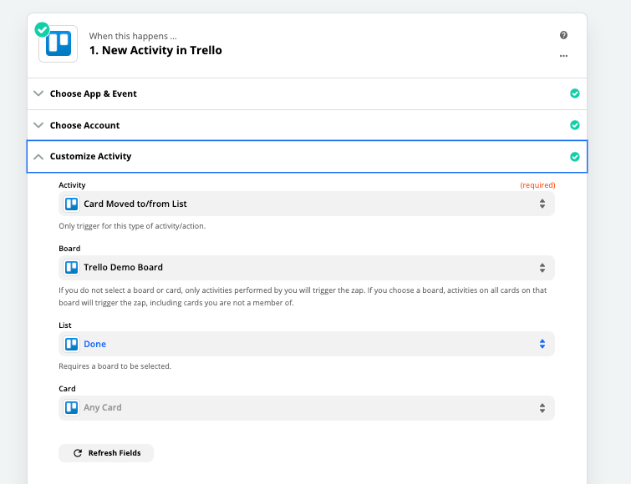The width and height of the screenshot is (631, 484).
Task: Click the Choose Account completed checkmark
Action: pos(574,125)
